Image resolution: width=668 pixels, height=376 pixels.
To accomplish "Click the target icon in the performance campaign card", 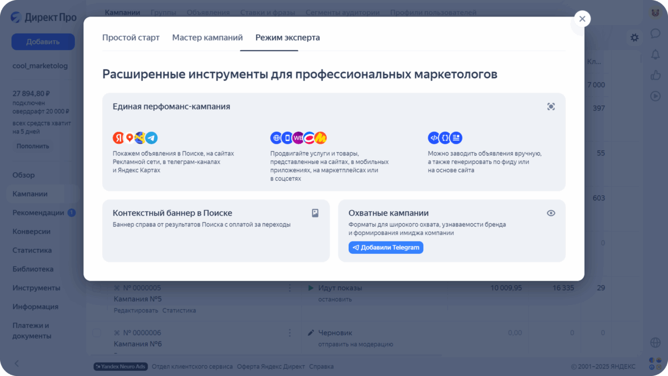I will coord(551,106).
